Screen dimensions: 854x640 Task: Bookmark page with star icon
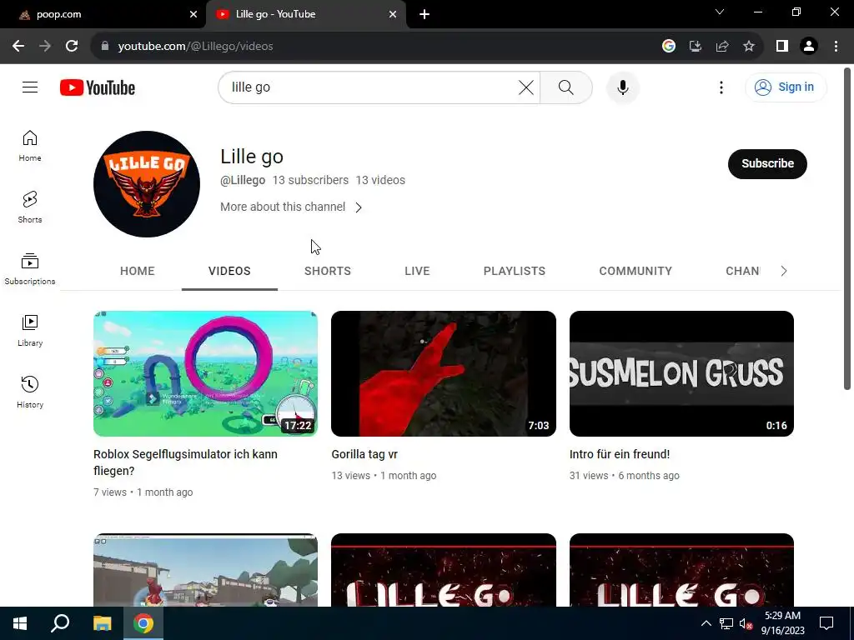tap(749, 47)
